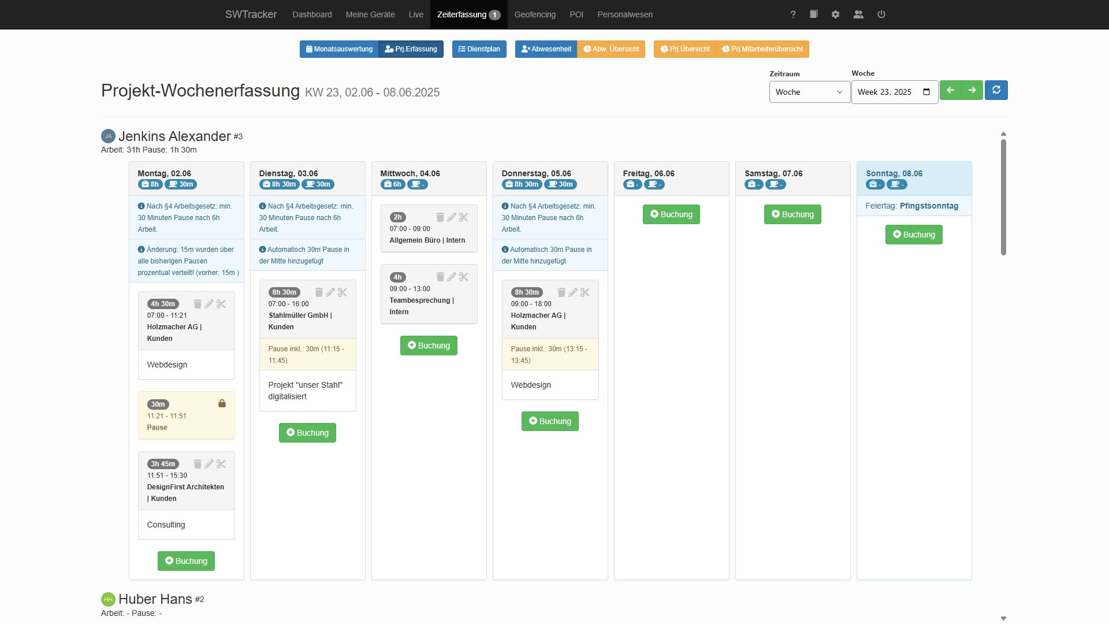This screenshot has height=624, width=1109.
Task: Add a Buchung for Sonntag 08.06
Action: [x=914, y=235]
